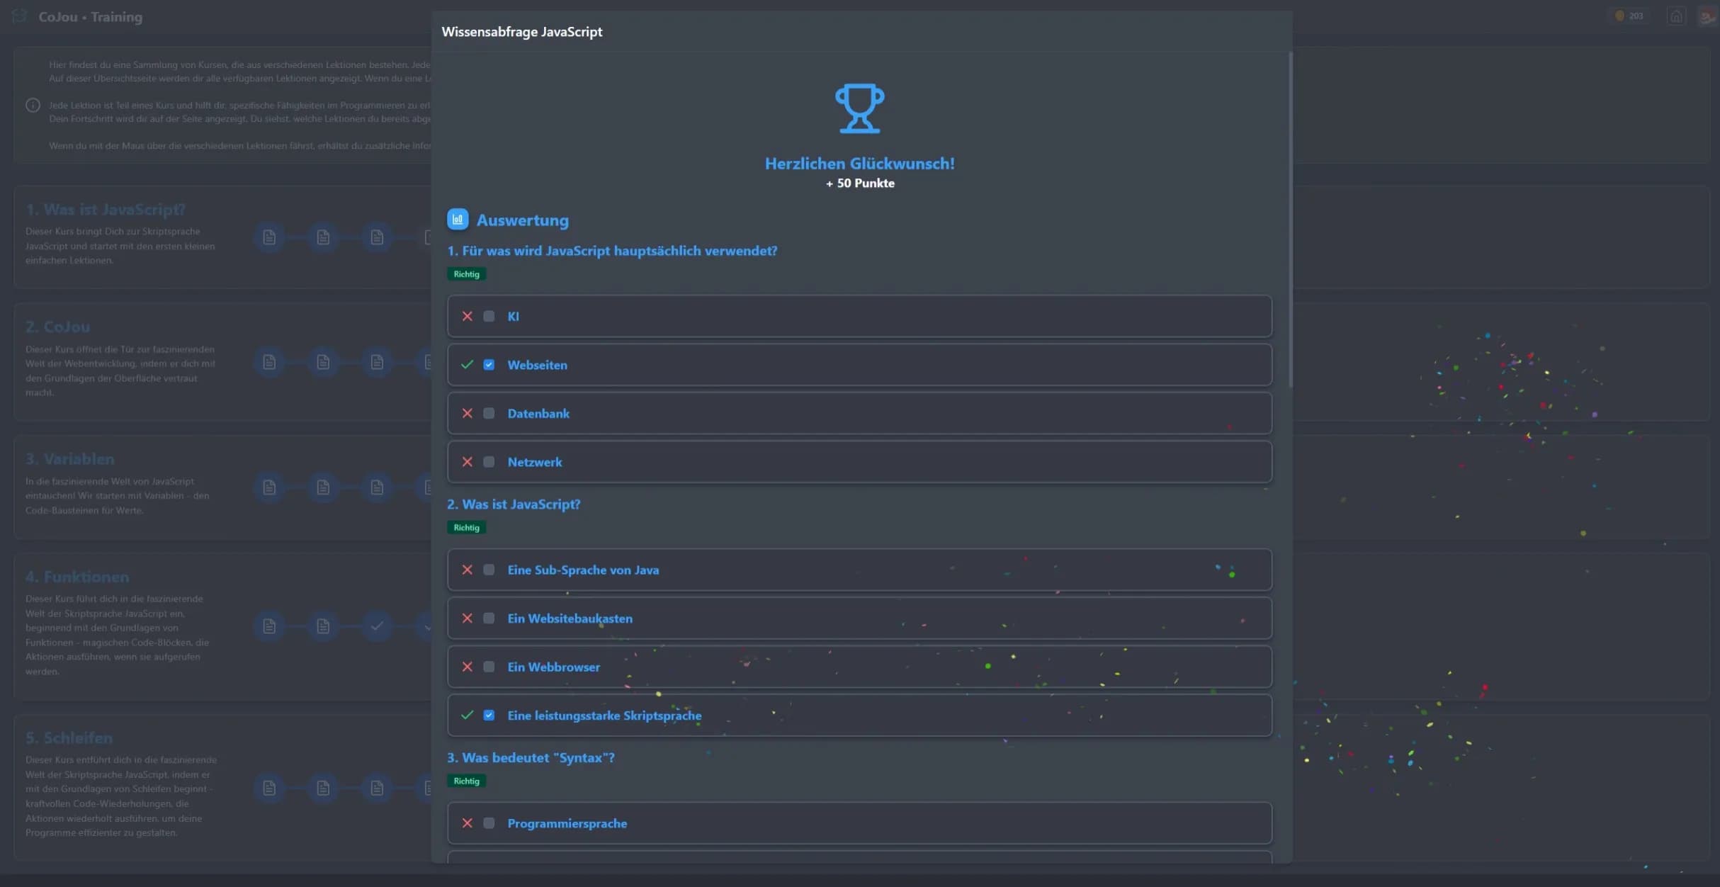1720x887 pixels.
Task: Click red X beside Eine Sub-Sprache von Java
Action: 468,570
